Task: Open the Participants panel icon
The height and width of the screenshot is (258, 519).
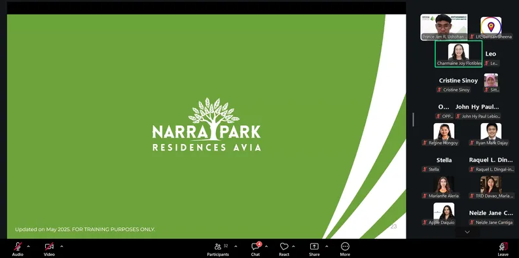Action: (218, 247)
